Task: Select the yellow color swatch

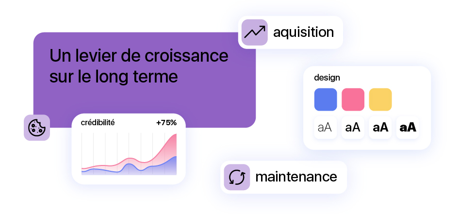Action: coord(380,99)
